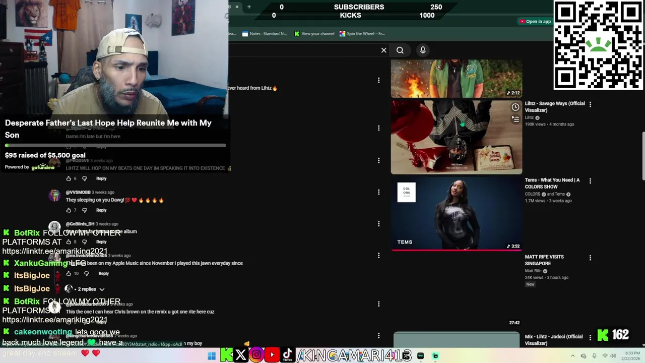The image size is (645, 363).
Task: Click the X logo on taskbar
Action: pos(241,355)
